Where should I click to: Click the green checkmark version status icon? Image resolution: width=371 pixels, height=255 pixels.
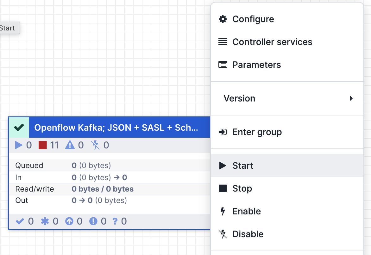click(19, 127)
